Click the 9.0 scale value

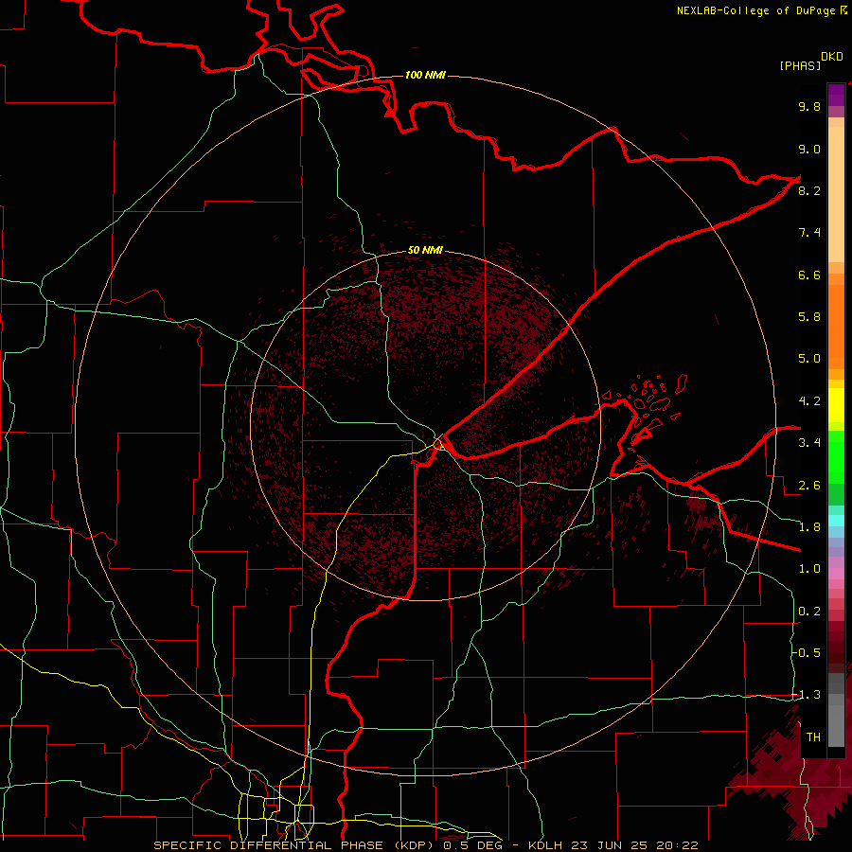click(809, 149)
